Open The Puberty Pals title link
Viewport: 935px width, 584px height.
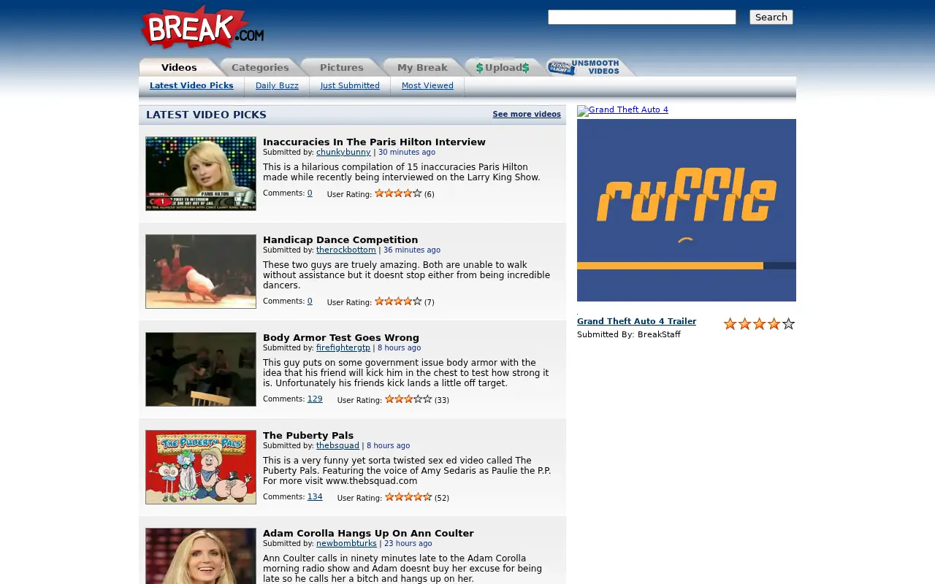(x=308, y=435)
